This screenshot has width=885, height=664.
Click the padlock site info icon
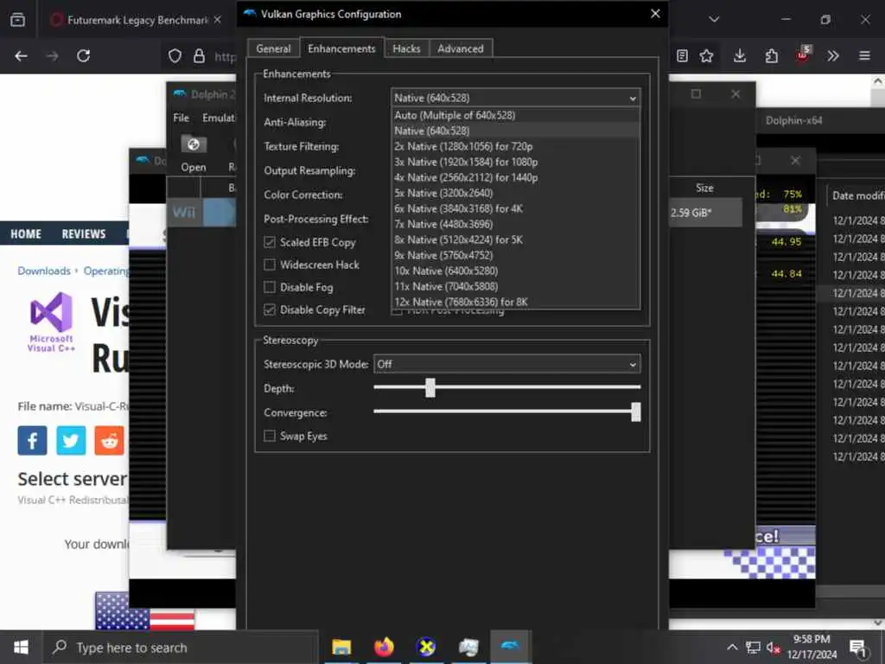[199, 56]
